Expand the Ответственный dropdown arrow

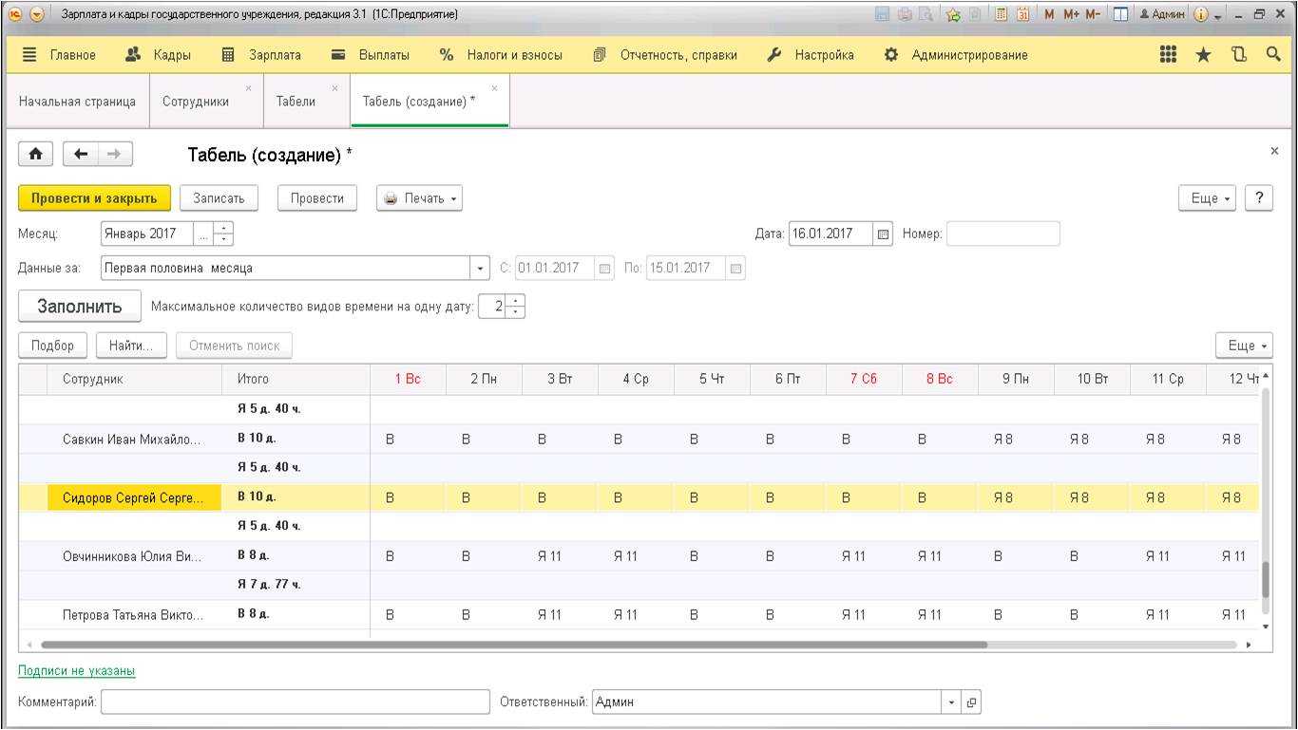pos(951,702)
